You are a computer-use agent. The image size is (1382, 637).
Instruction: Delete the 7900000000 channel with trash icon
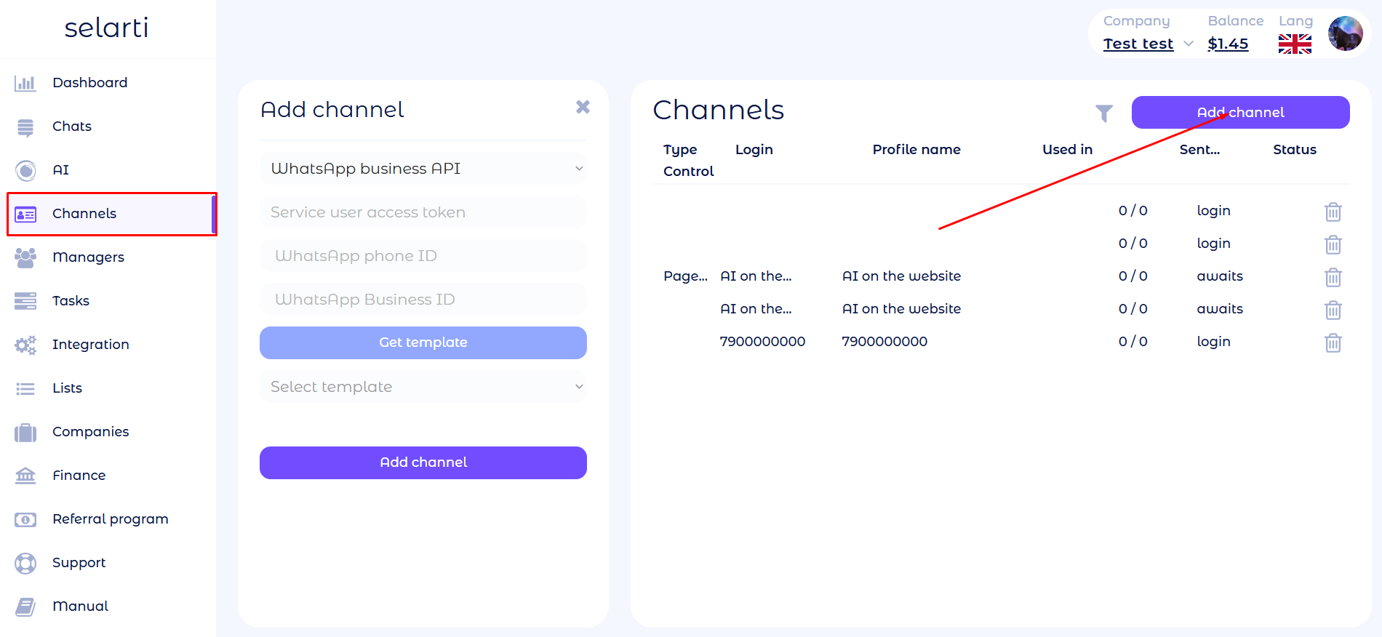point(1333,342)
